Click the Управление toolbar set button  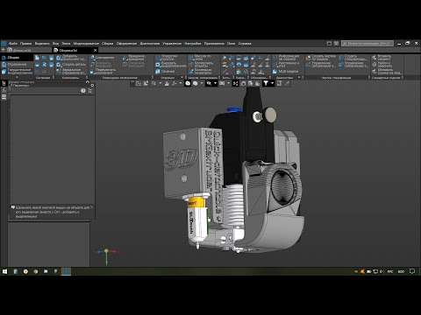click(x=17, y=65)
